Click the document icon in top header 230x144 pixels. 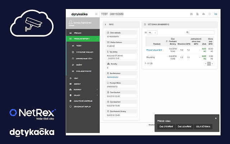click(197, 14)
